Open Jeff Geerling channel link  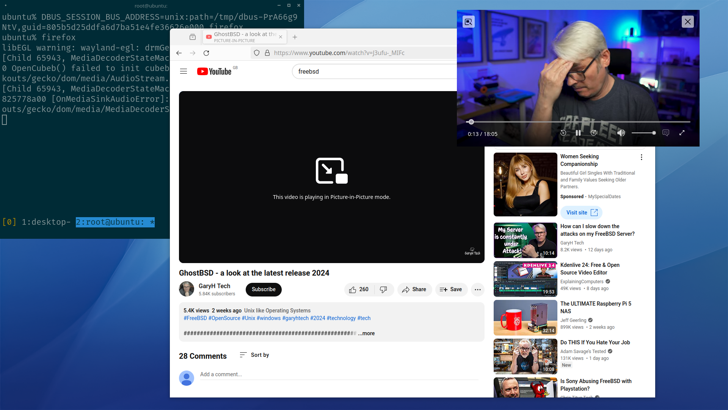[573, 320]
